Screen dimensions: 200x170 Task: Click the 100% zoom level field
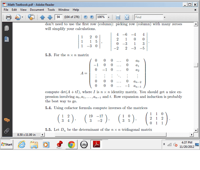tap(102, 17)
